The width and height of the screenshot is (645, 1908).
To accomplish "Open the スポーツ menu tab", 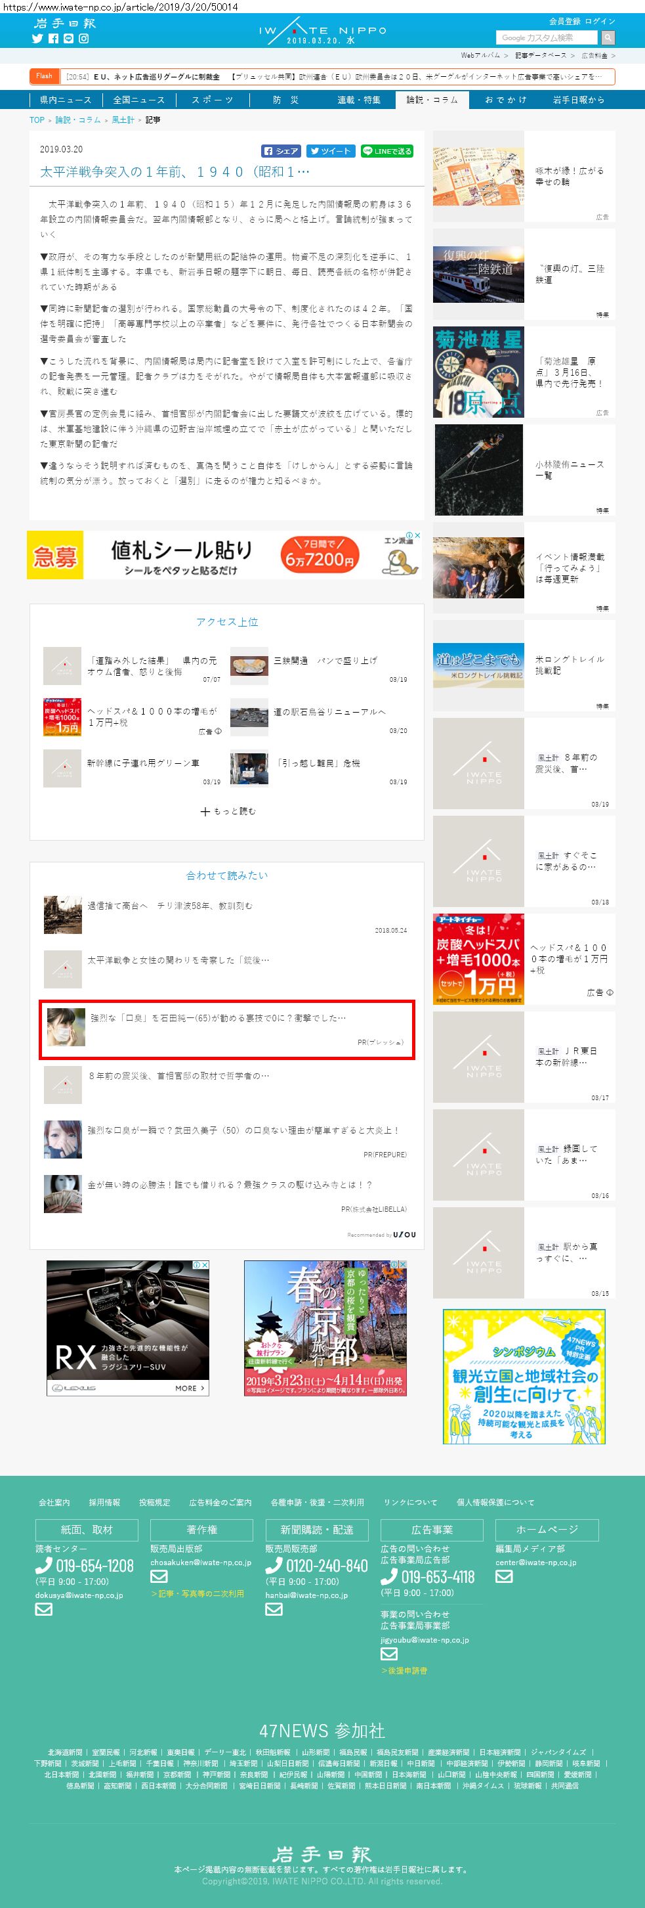I will coord(213,100).
